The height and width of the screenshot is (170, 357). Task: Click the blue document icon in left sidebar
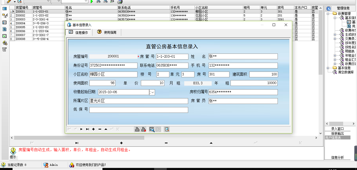coord(4,29)
